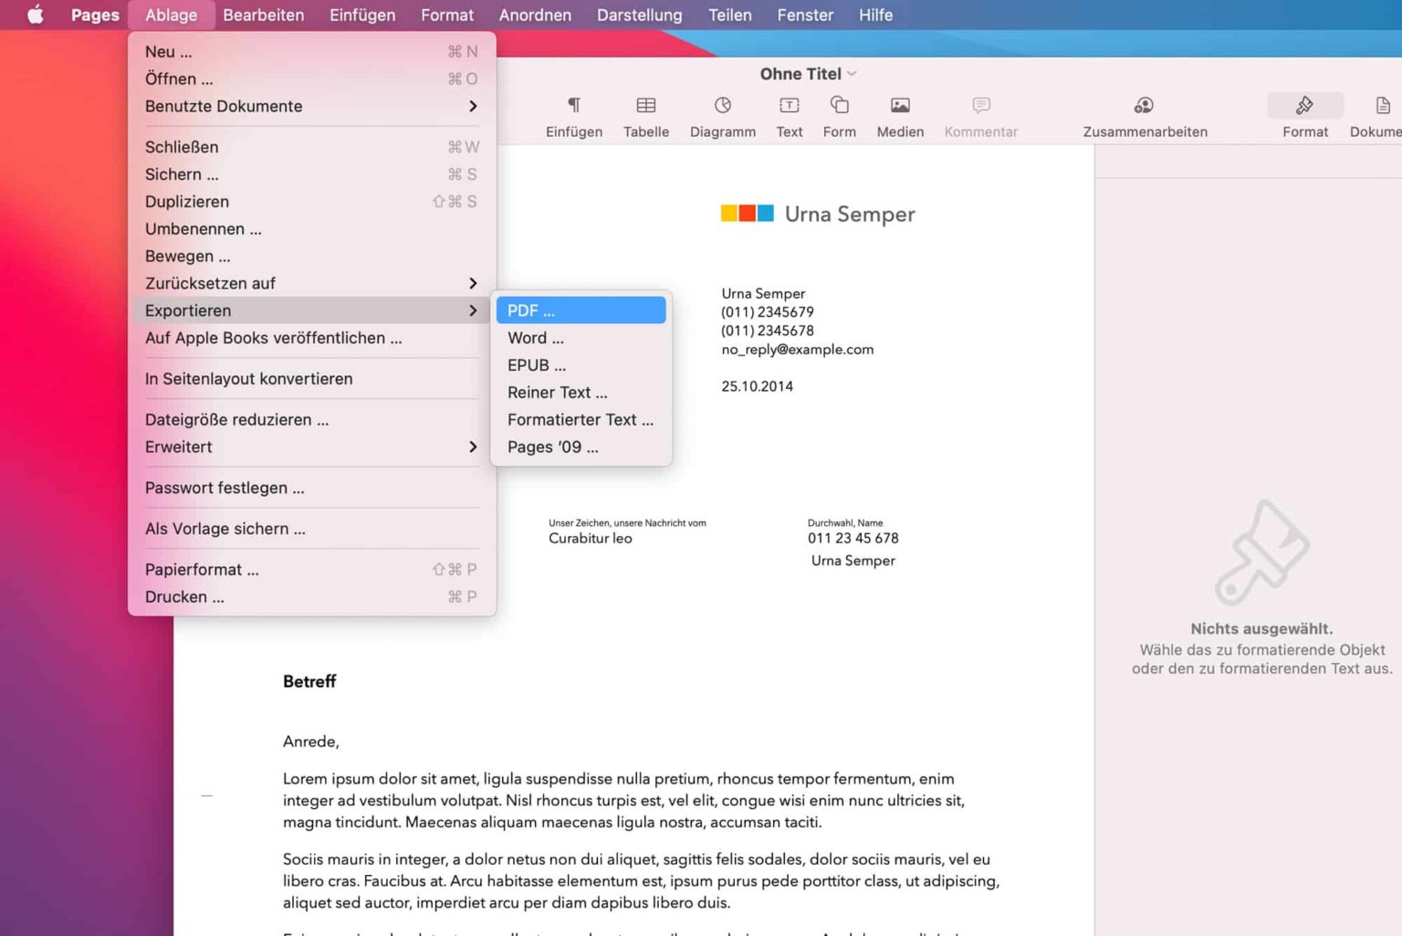Choose PDF export option
The height and width of the screenshot is (936, 1402).
coord(581,310)
